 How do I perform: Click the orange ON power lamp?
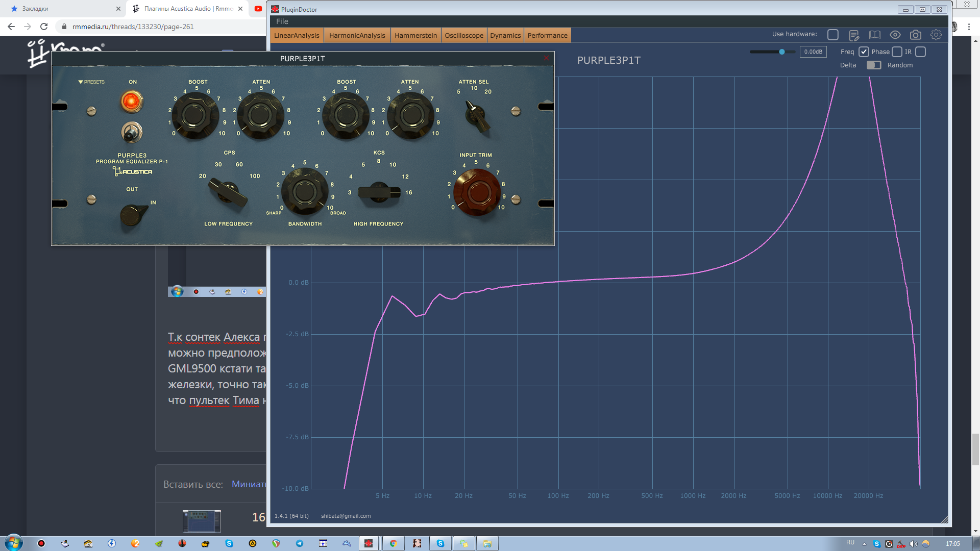click(x=132, y=102)
